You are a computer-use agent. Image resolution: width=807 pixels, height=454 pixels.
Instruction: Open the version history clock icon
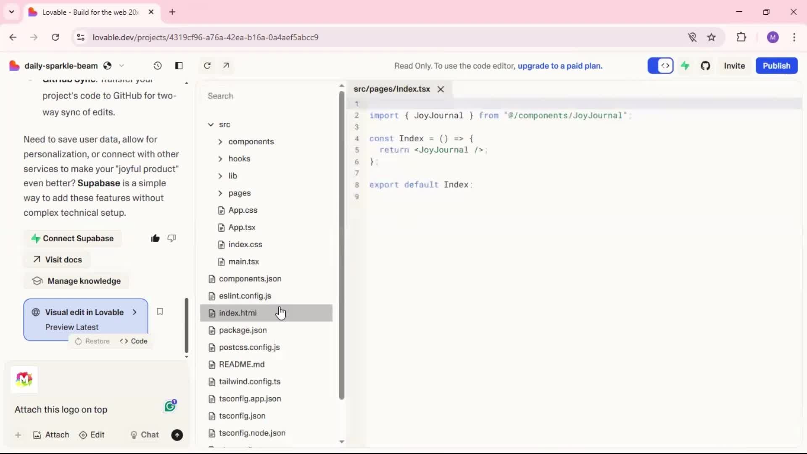(x=157, y=66)
